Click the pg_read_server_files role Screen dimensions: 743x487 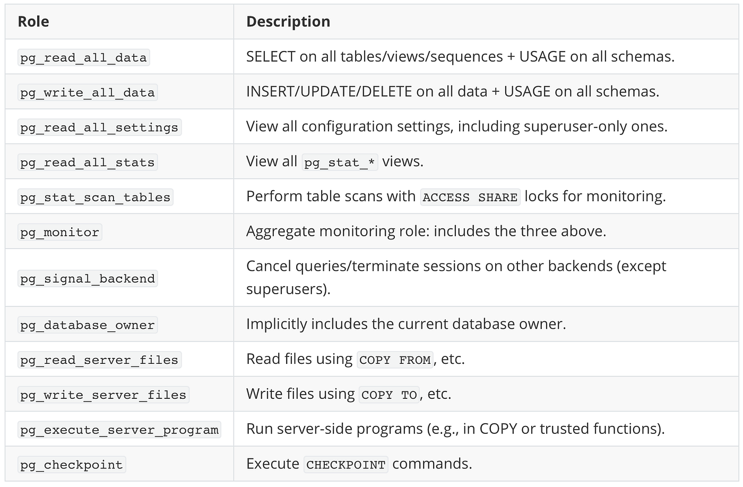(x=99, y=360)
